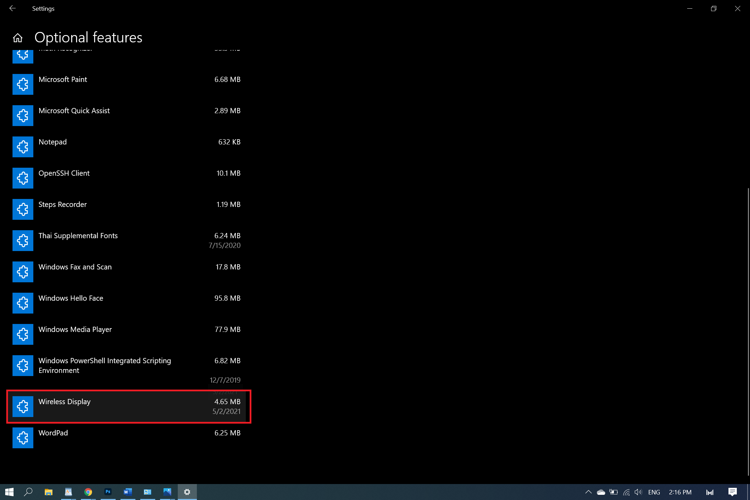
Task: Click the Microsoft Quick Assist feature icon
Action: tap(23, 116)
